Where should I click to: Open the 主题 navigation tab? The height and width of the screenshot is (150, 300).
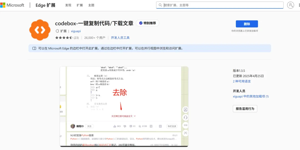click(91, 5)
